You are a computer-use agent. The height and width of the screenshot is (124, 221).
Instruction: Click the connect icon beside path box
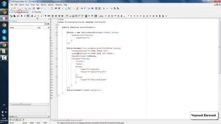click(x=48, y=24)
